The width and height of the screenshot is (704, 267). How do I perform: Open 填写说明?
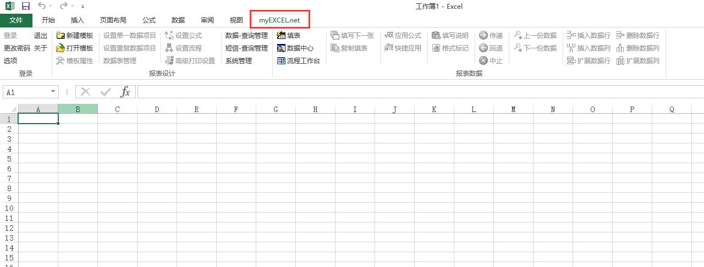pyautogui.click(x=450, y=36)
